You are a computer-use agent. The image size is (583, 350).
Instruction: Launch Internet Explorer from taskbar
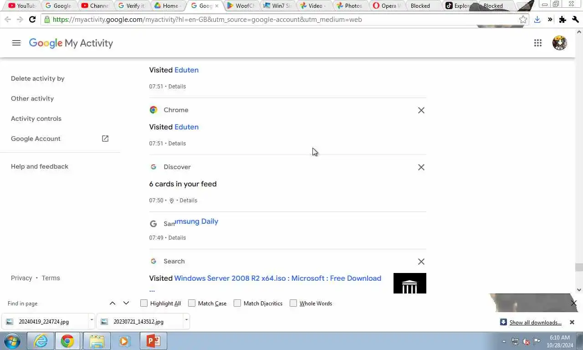click(x=41, y=341)
